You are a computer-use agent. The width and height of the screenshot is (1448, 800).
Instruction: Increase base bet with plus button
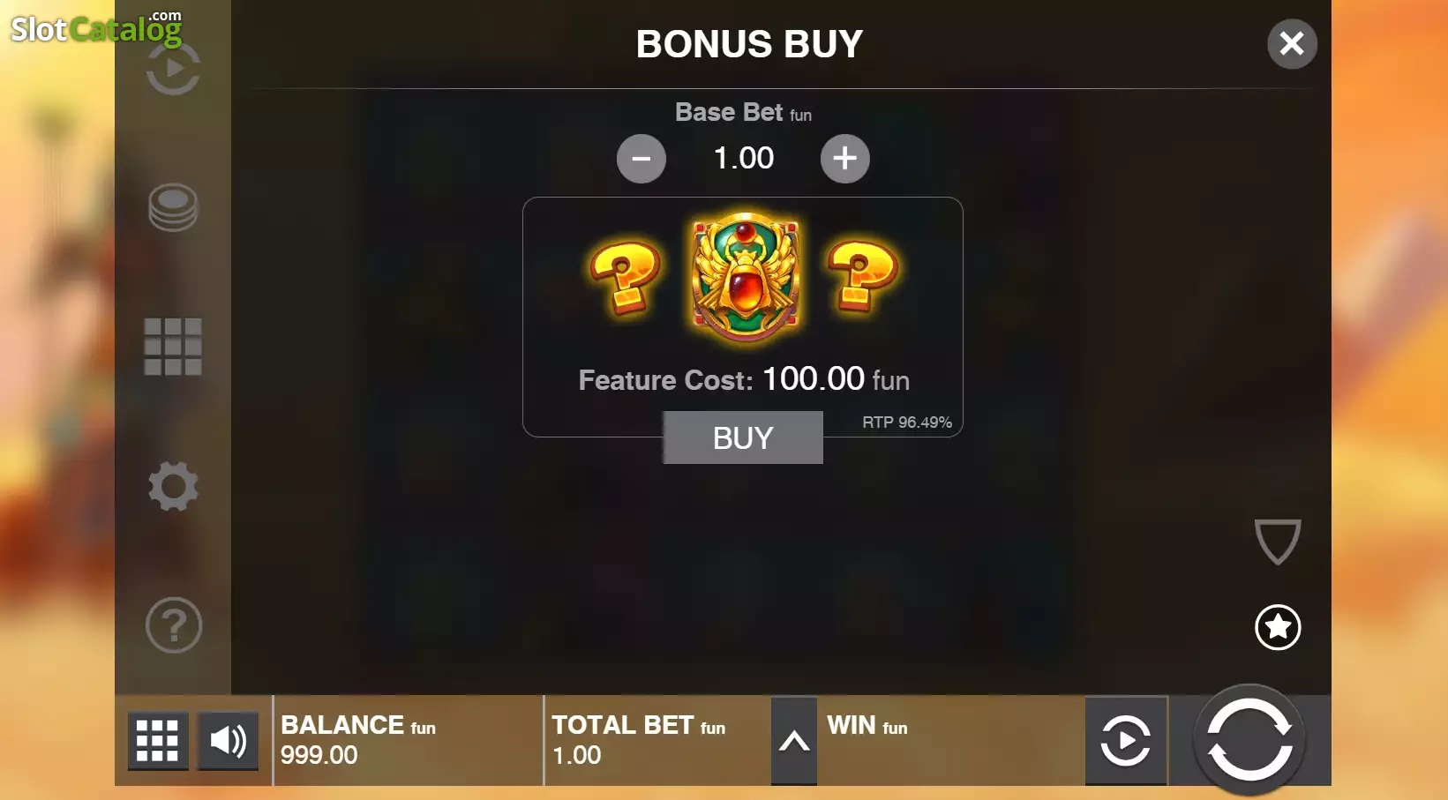coord(845,159)
